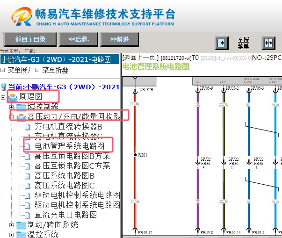
Task: Click the FB49-8 connector label
Action: 207,233
